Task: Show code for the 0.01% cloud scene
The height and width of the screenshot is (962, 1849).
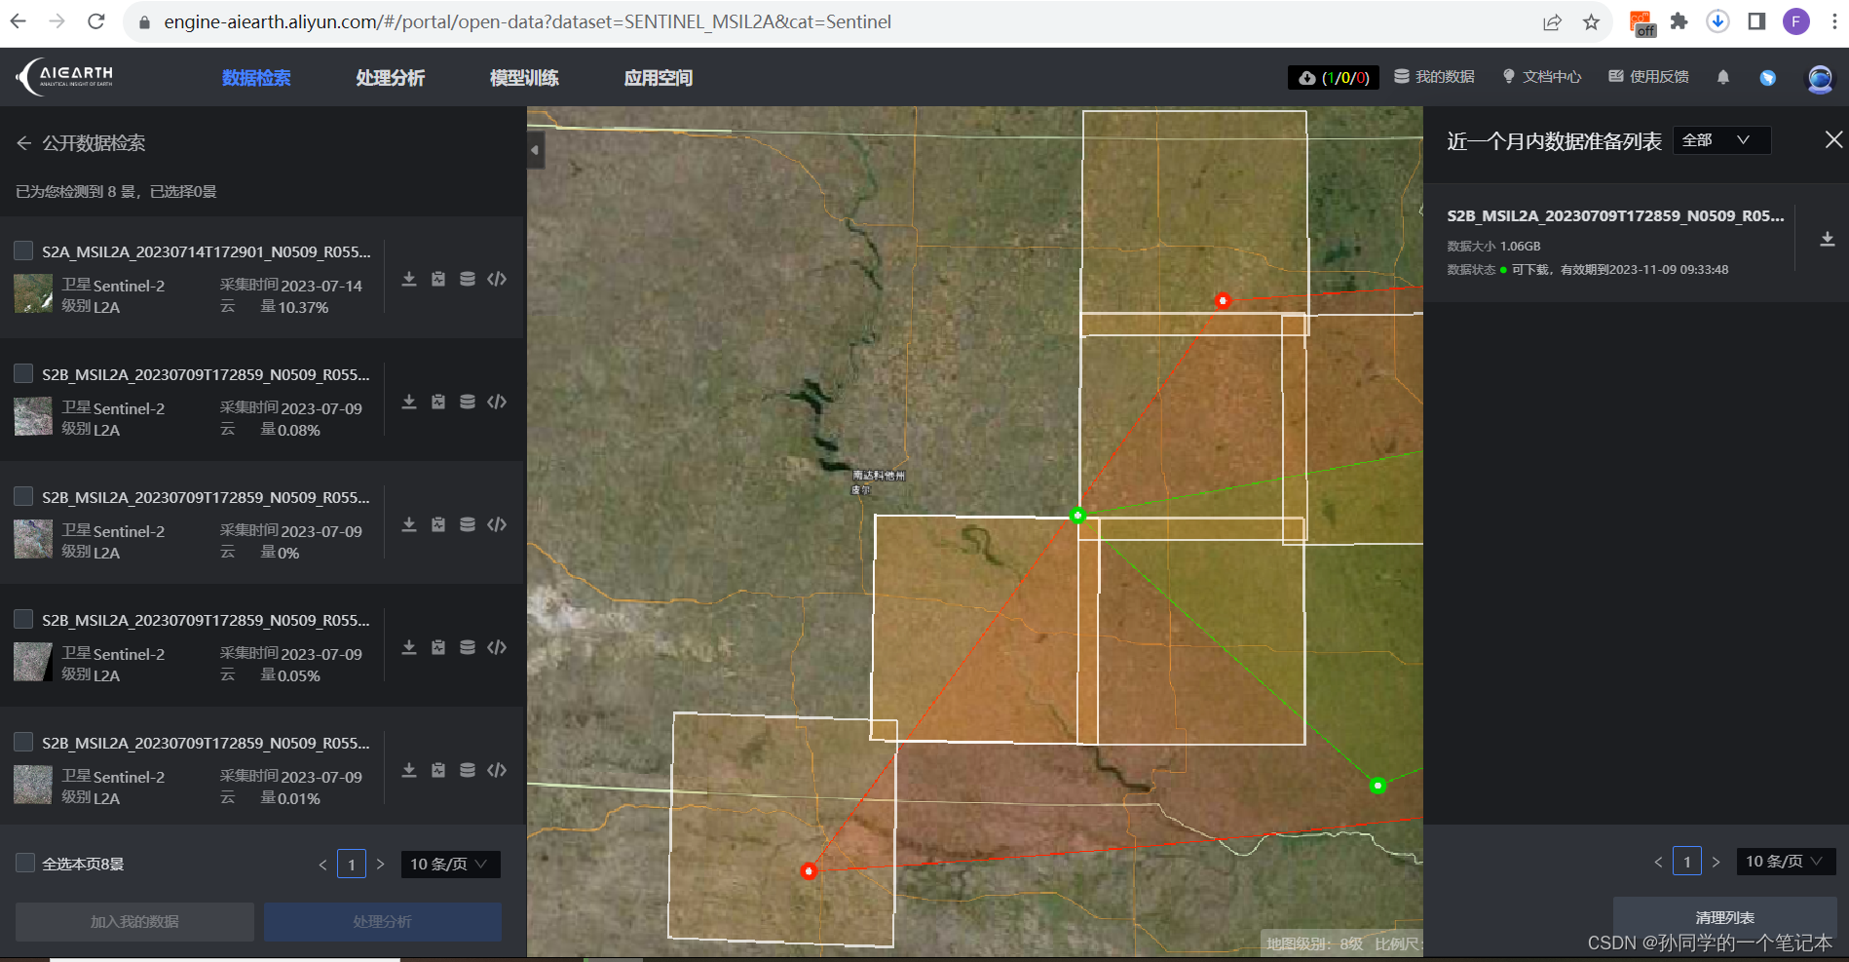Action: (x=497, y=770)
